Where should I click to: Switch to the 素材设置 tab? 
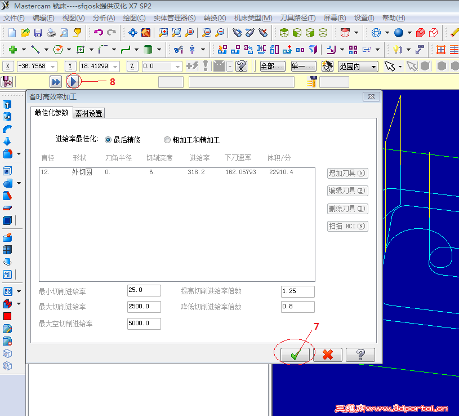click(x=88, y=113)
